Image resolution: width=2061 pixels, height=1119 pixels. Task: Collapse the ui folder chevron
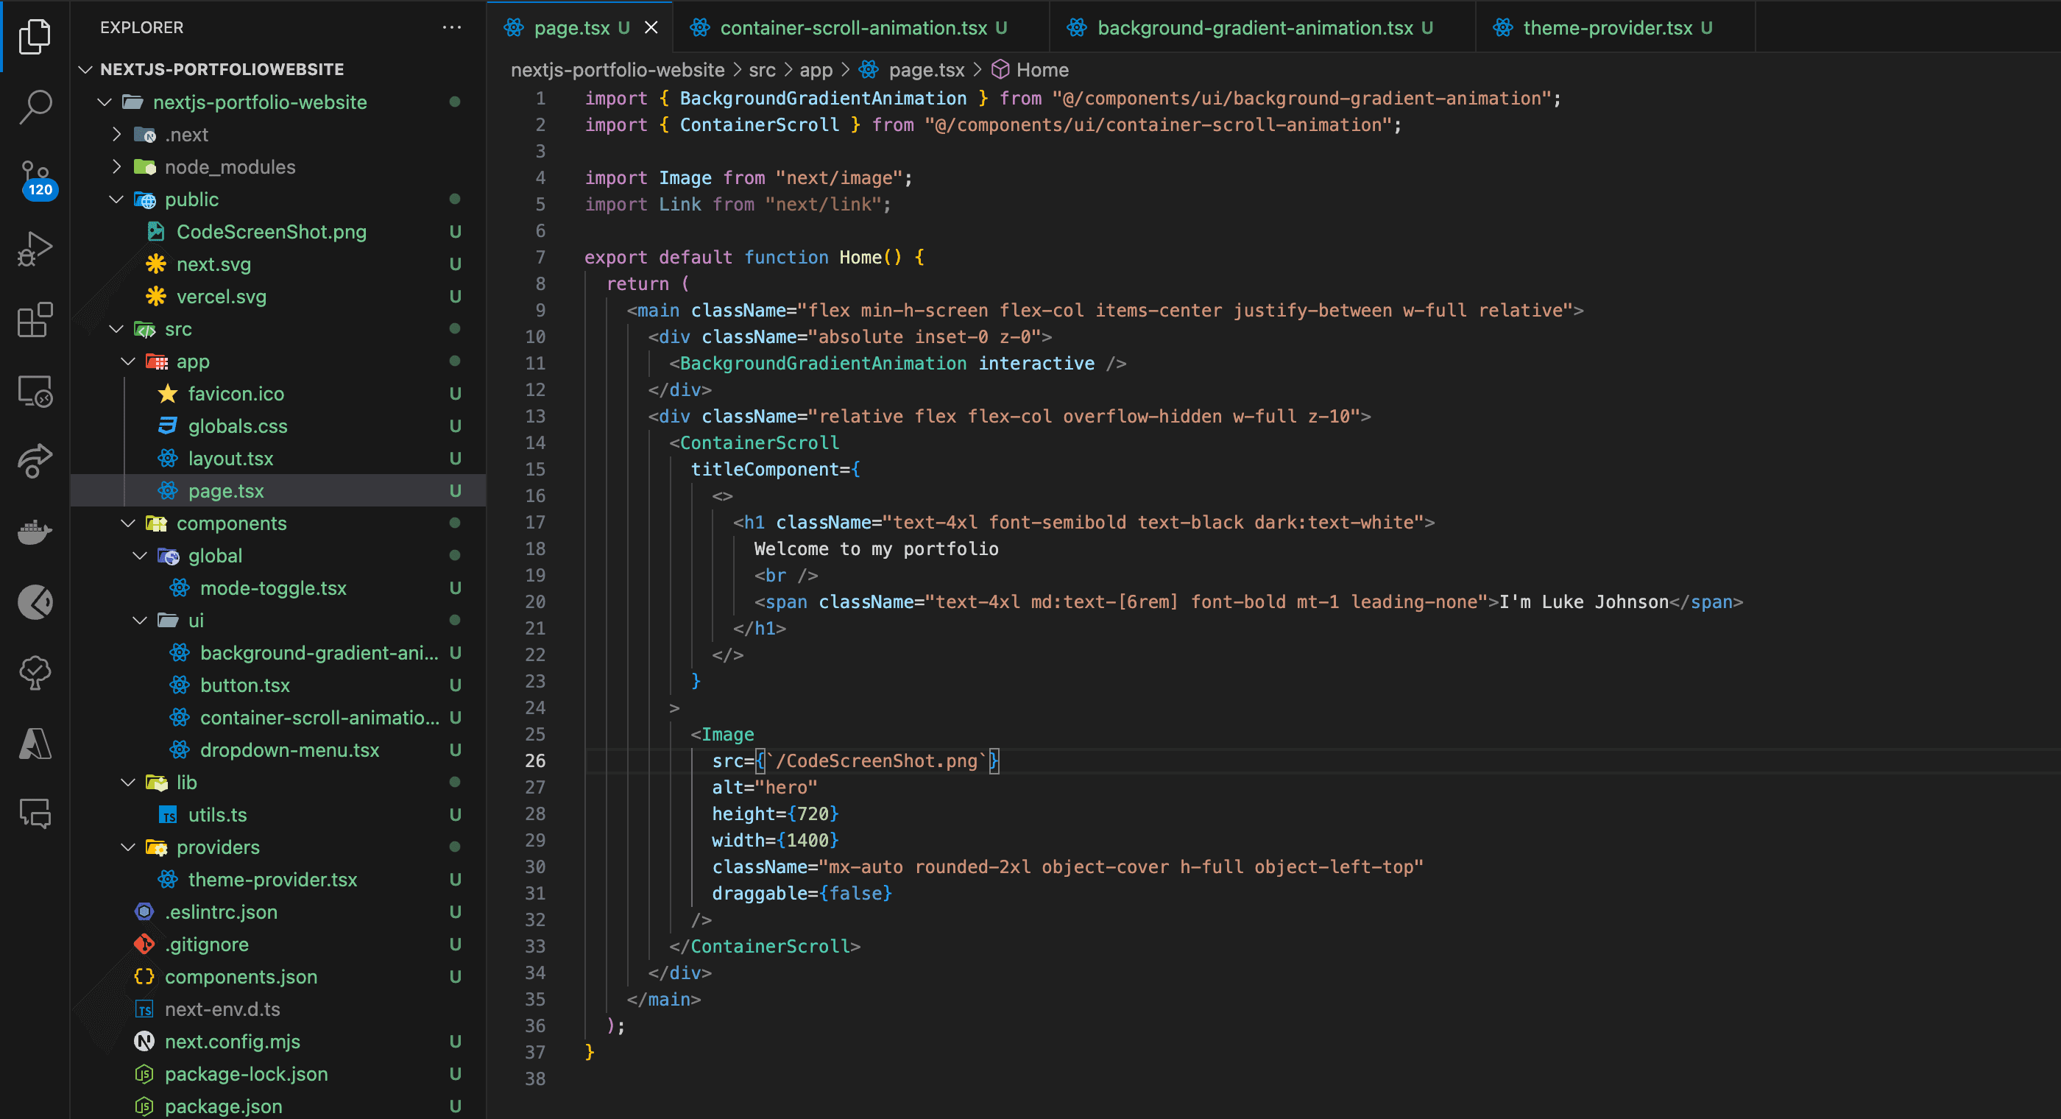[x=140, y=621]
